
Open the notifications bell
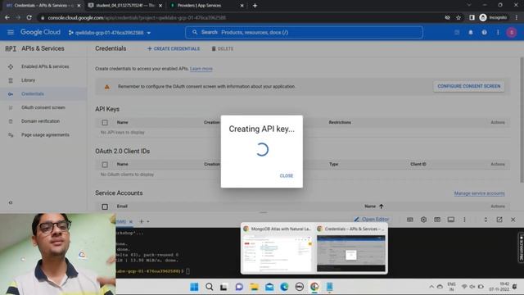coord(471,33)
